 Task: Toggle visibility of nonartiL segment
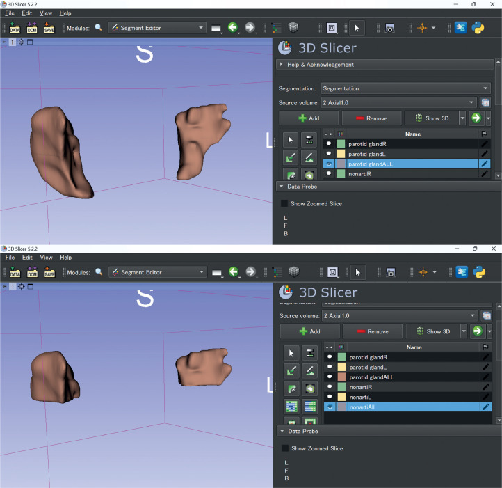329,397
